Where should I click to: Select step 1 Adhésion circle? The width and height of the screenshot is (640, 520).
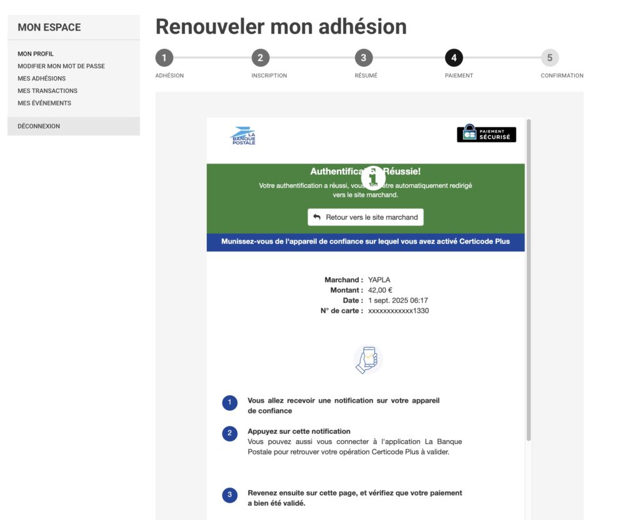(x=164, y=58)
